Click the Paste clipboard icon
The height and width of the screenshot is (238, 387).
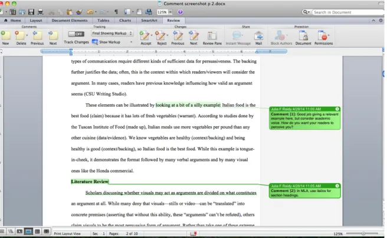click(x=70, y=12)
